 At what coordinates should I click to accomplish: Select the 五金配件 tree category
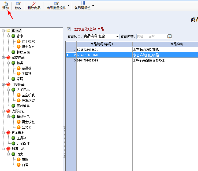(x=23, y=143)
